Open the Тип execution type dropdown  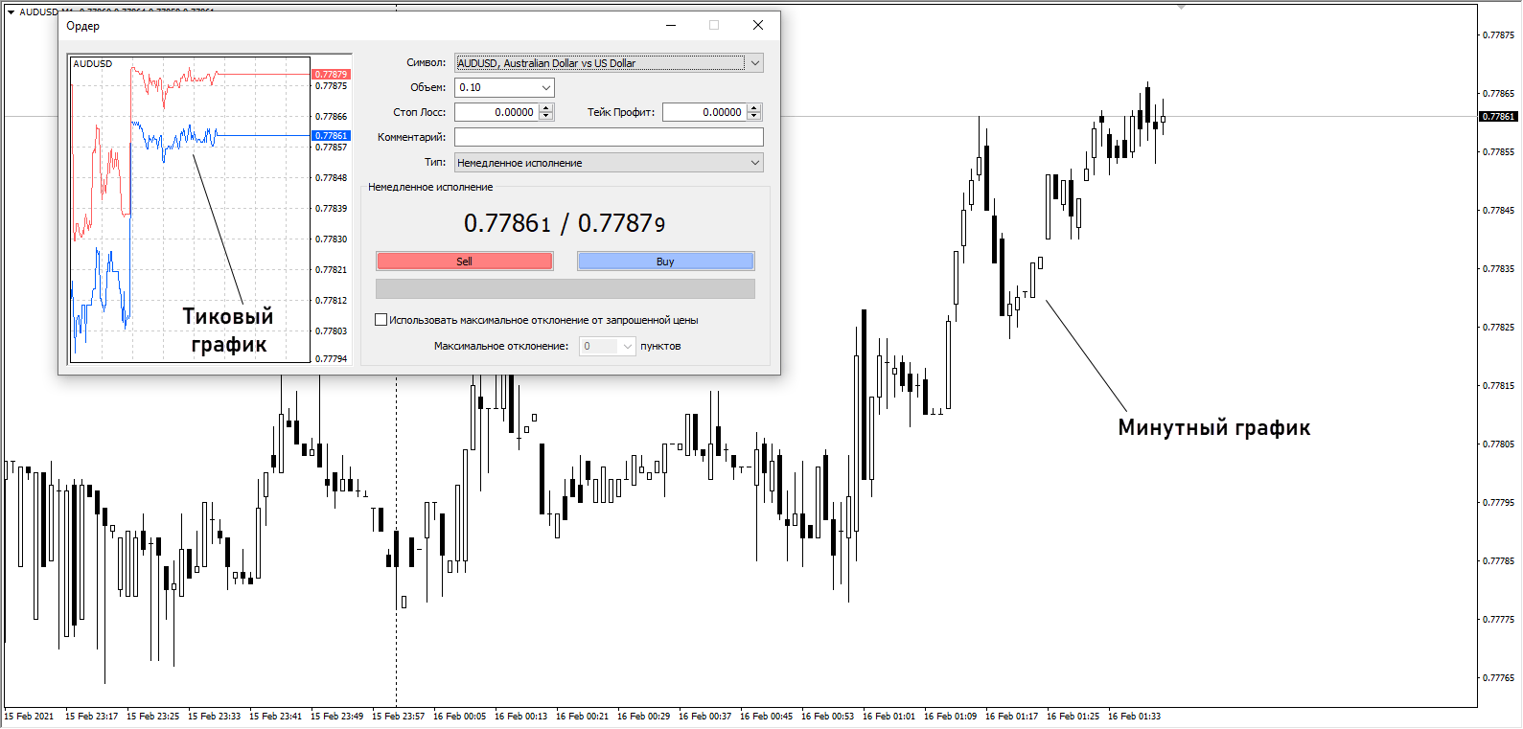coord(755,163)
